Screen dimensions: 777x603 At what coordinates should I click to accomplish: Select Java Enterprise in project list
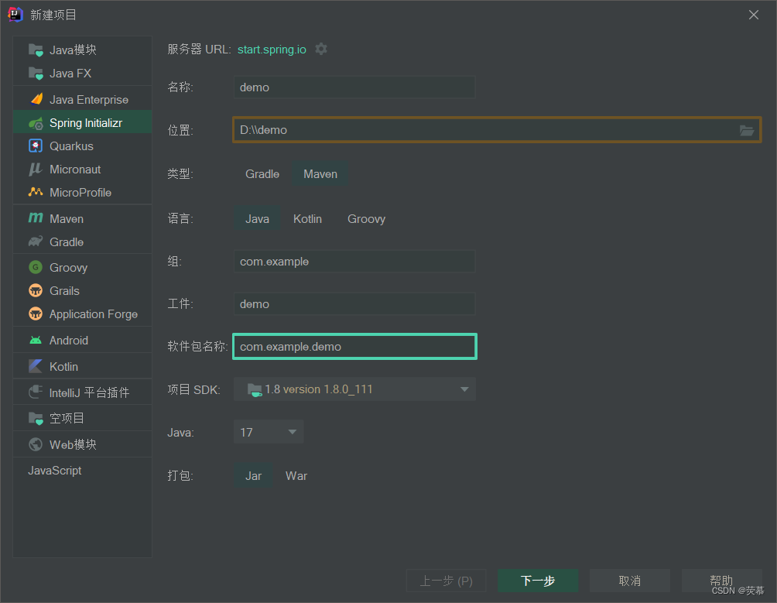click(89, 100)
